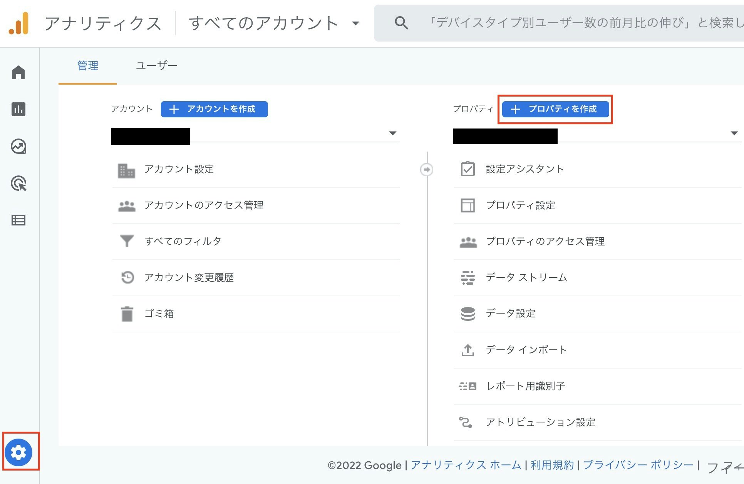
Task: Open the Home icon in the sidebar
Action: tap(18, 72)
